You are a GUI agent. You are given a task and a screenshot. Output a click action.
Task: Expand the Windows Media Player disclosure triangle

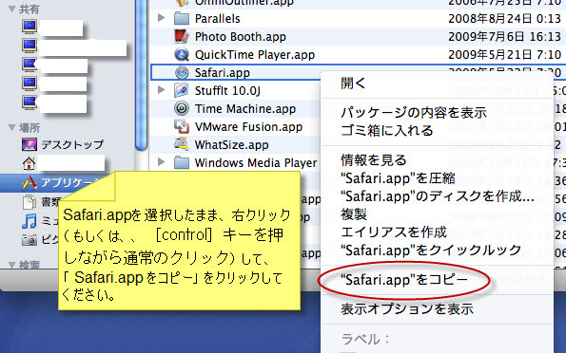[x=162, y=162]
